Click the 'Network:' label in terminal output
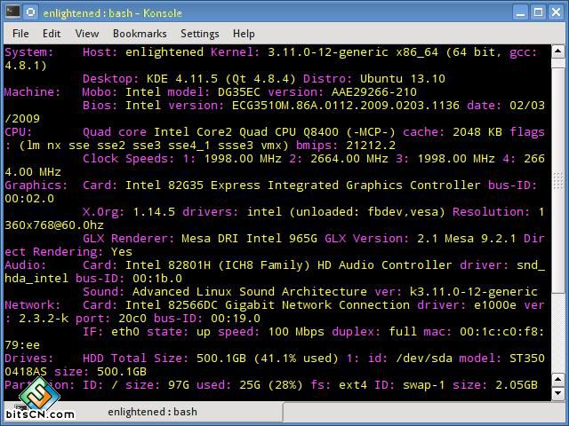 point(33,304)
